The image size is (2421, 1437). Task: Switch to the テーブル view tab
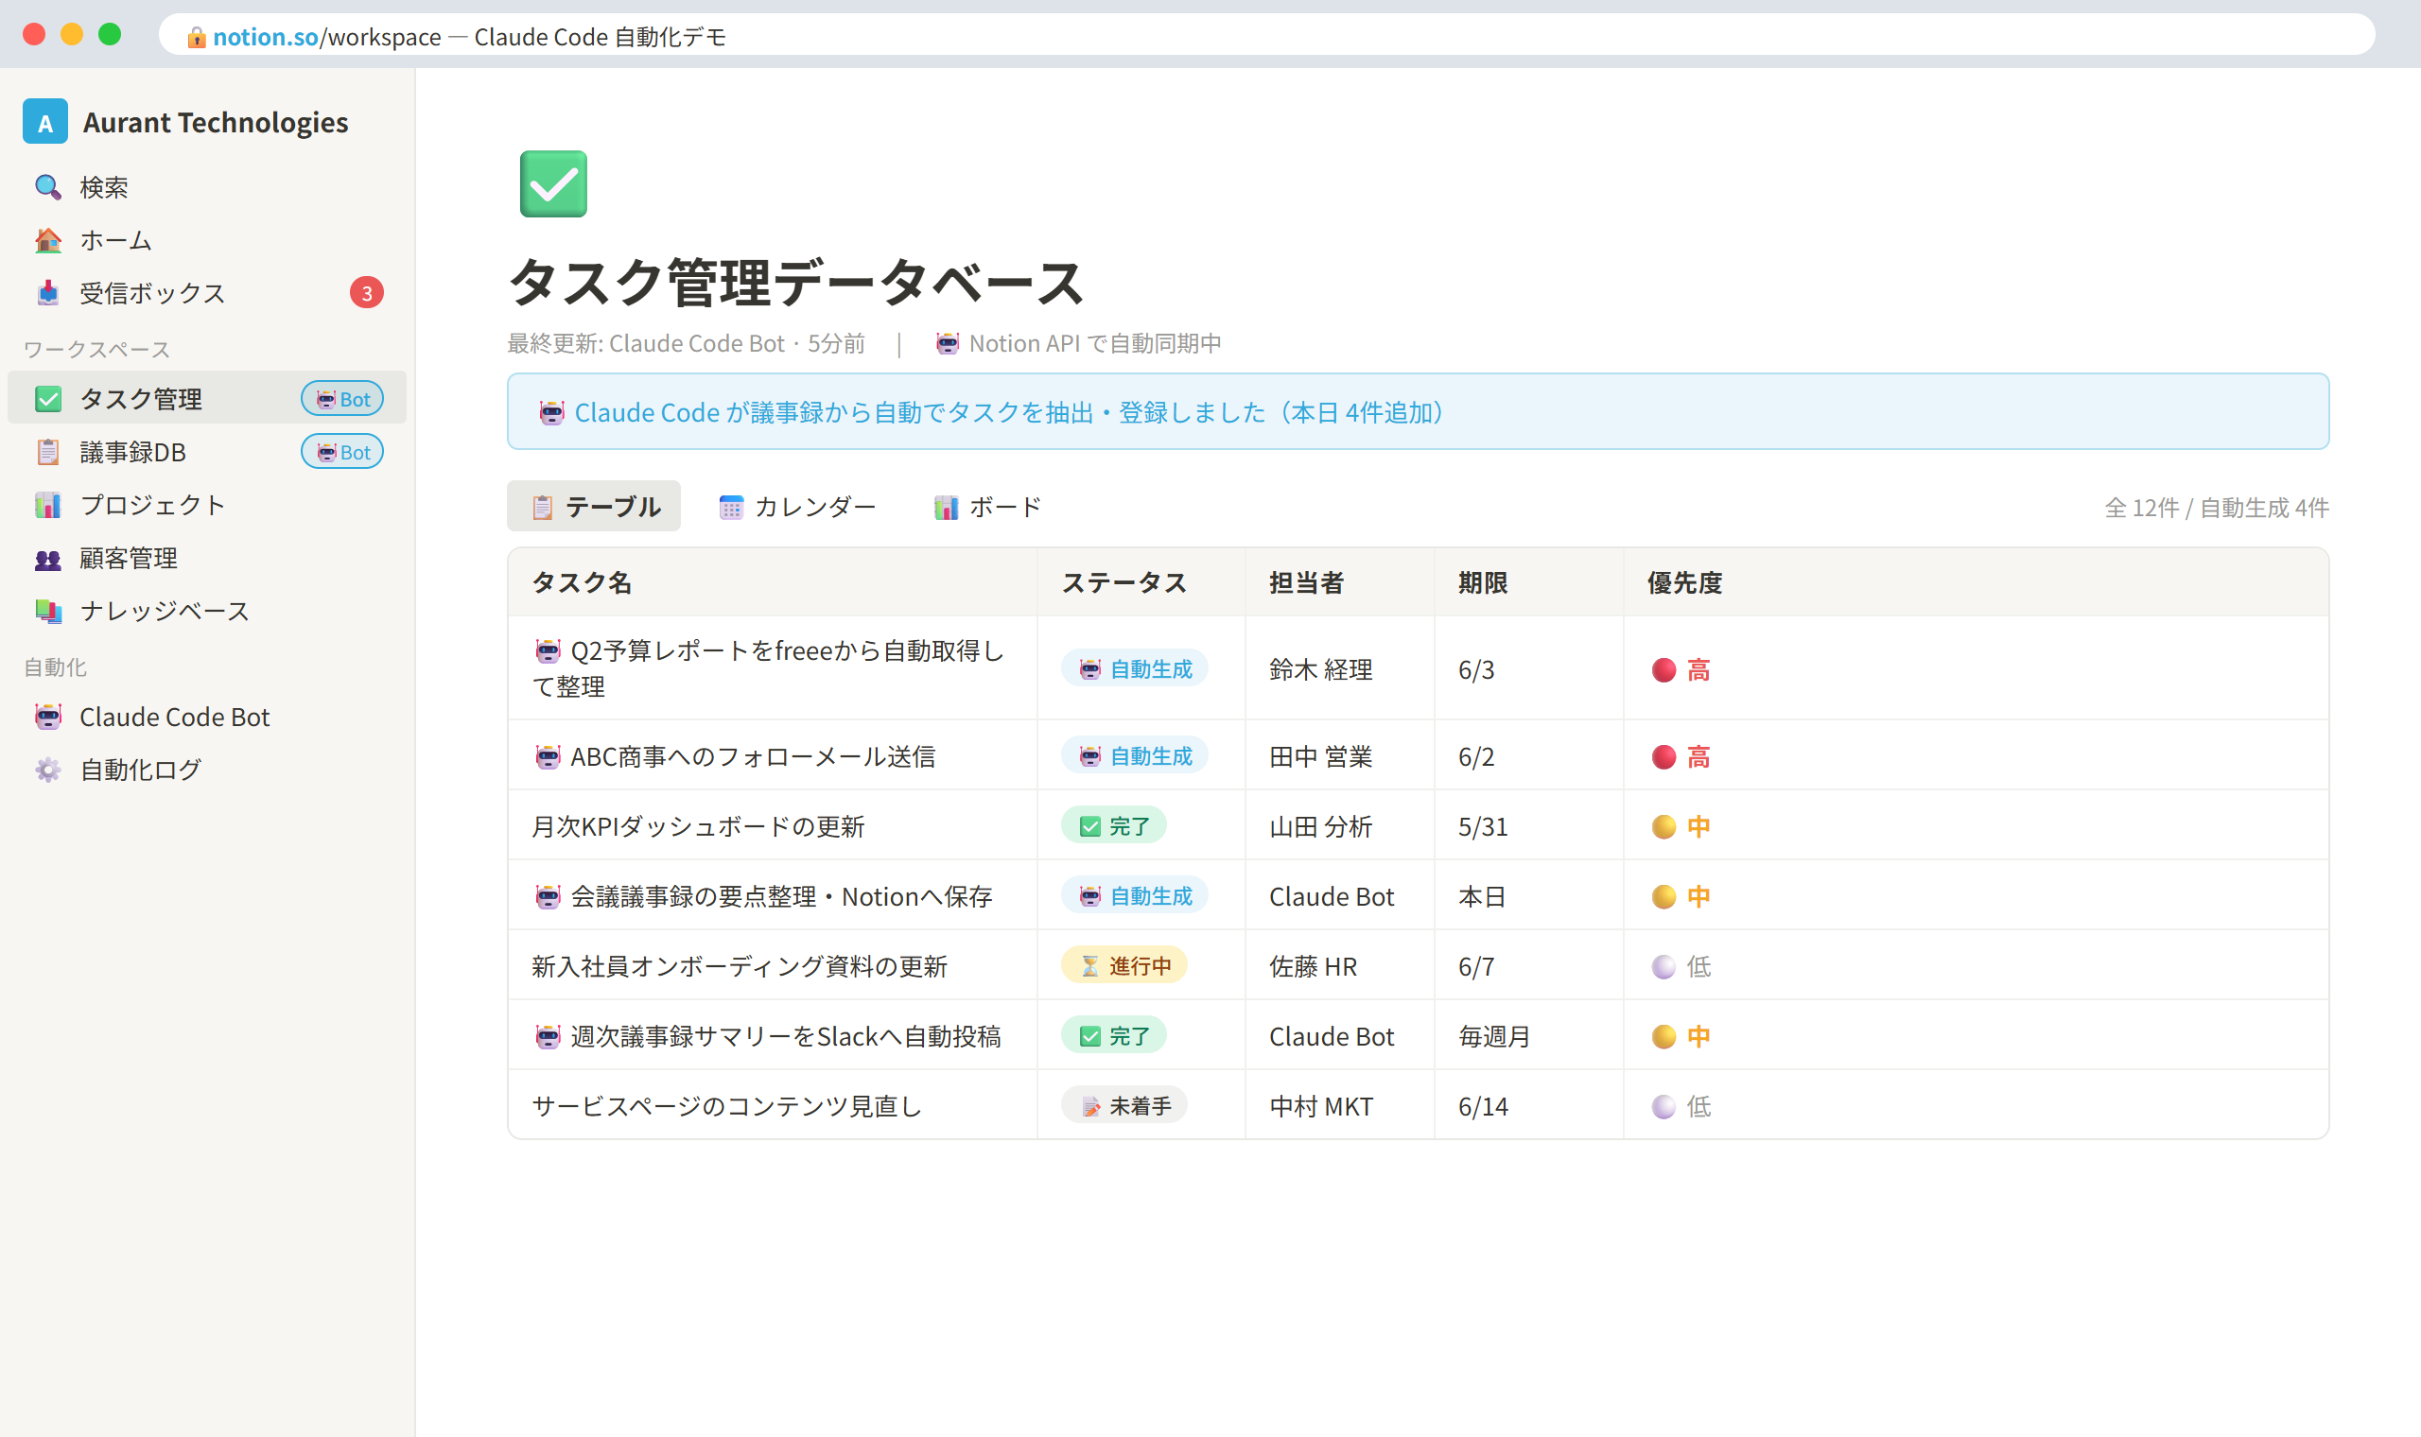click(594, 507)
